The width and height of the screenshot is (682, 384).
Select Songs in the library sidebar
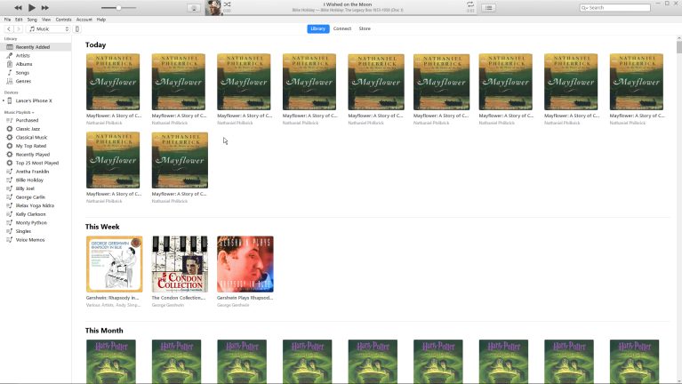(x=36, y=73)
